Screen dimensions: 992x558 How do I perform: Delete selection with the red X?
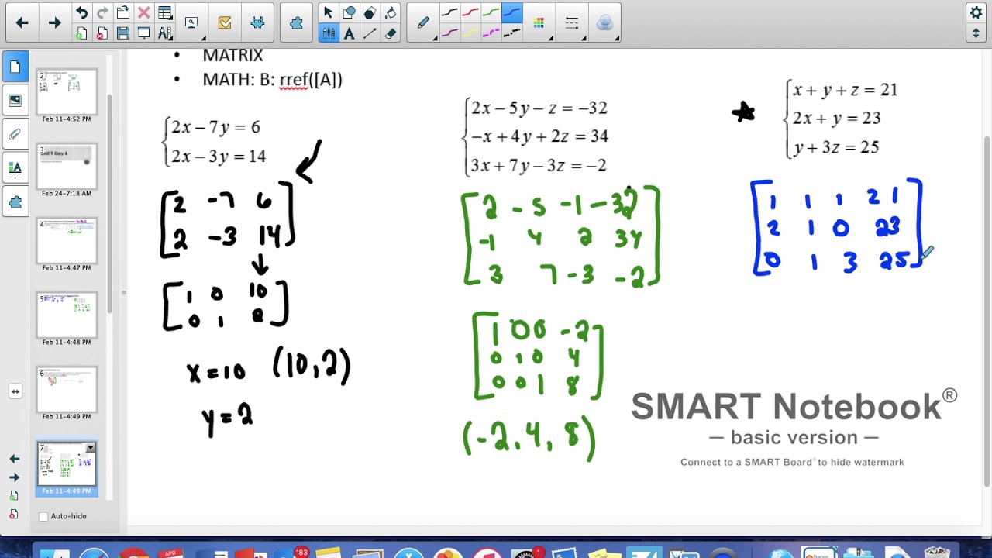click(x=144, y=13)
